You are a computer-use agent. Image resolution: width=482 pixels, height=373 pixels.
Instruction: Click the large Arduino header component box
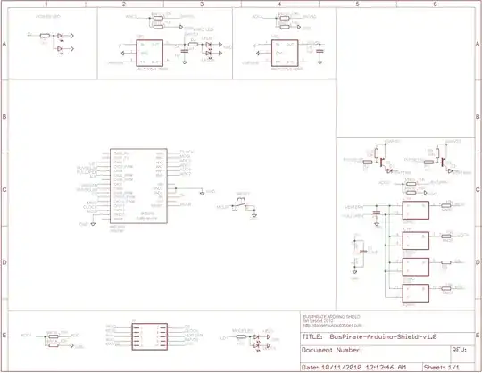coord(138,186)
